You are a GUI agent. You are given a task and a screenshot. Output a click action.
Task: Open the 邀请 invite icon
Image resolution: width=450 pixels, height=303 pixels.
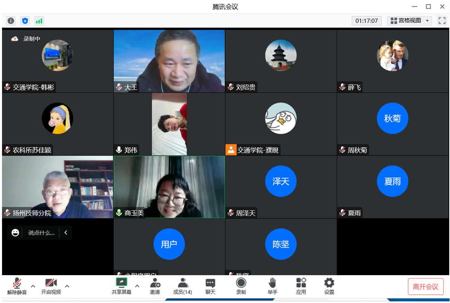pos(155,286)
